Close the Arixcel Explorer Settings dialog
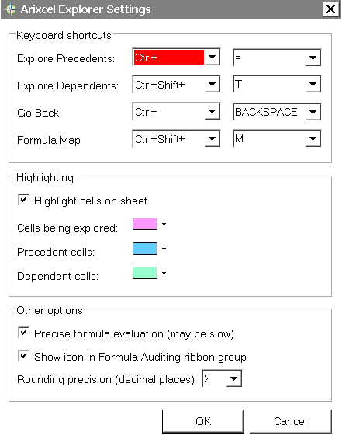Screen dimensions: 342x443 point(330,9)
